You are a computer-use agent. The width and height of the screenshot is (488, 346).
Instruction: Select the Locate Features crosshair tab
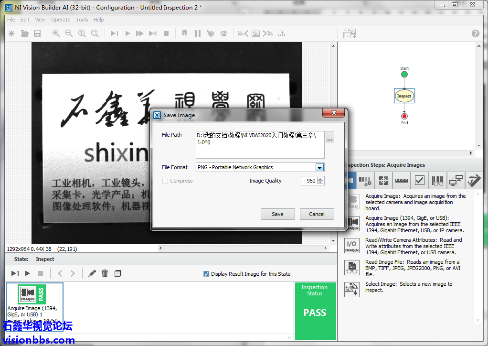point(383,181)
